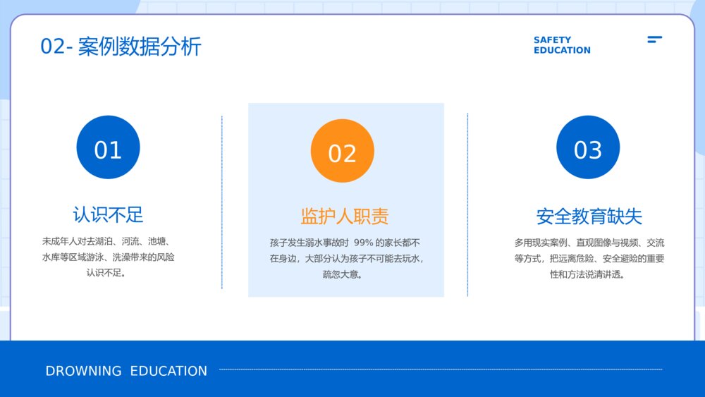Click the blue 01 circle
This screenshot has width=705, height=397.
[x=108, y=147]
